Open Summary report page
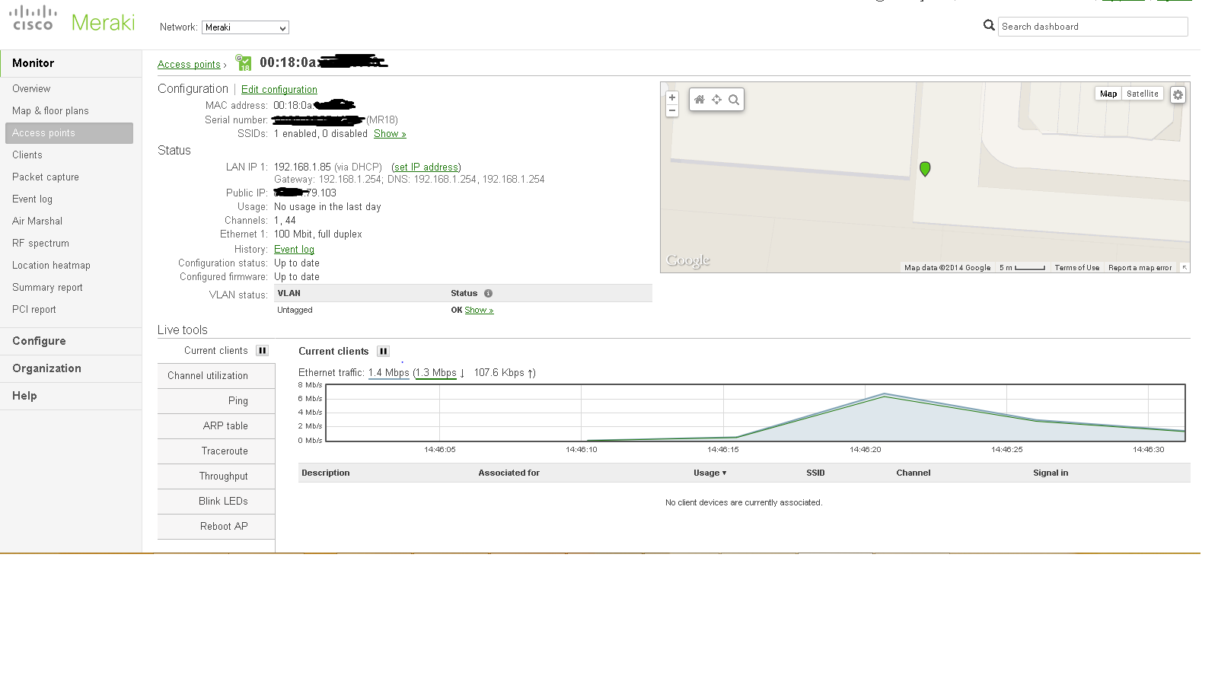The image size is (1218, 685). point(47,288)
